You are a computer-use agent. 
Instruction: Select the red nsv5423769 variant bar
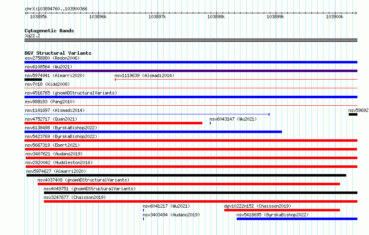(x=191, y=141)
